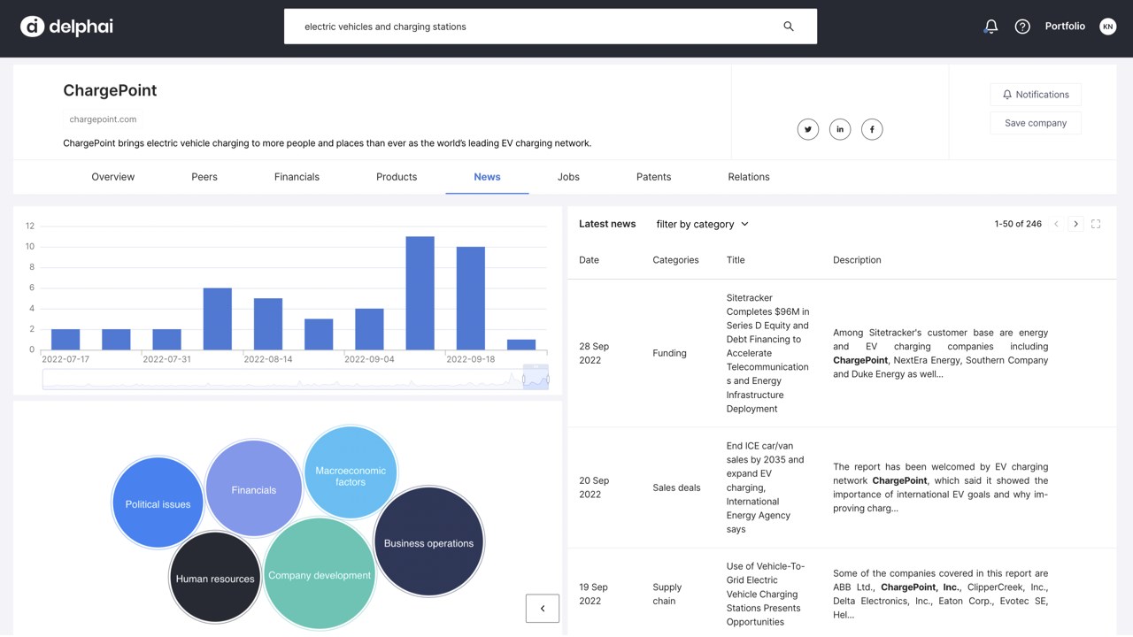Screen dimensions: 1133x637
Task: Click the Date column header
Action: point(589,260)
